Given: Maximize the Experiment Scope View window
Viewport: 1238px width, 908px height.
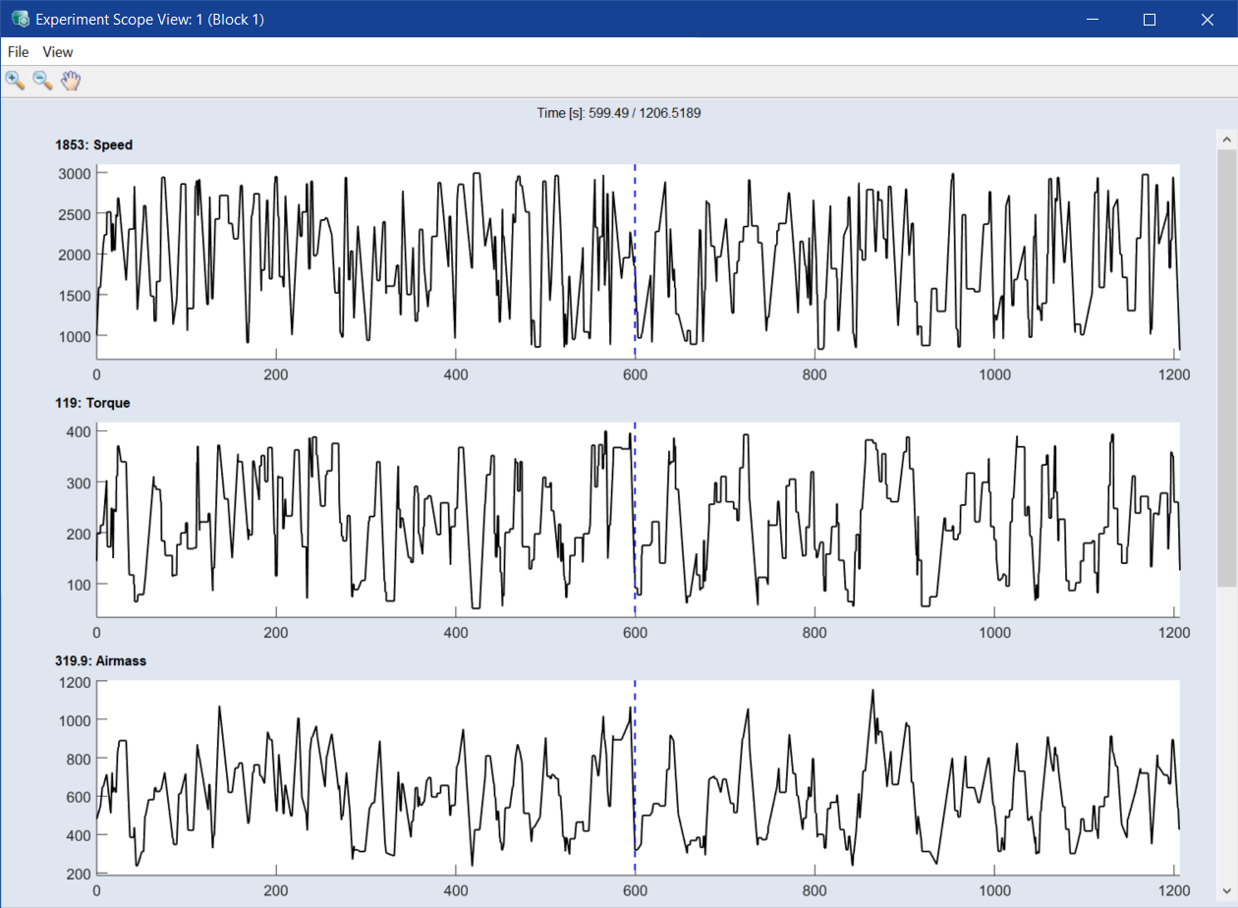Looking at the screenshot, I should pyautogui.click(x=1150, y=19).
